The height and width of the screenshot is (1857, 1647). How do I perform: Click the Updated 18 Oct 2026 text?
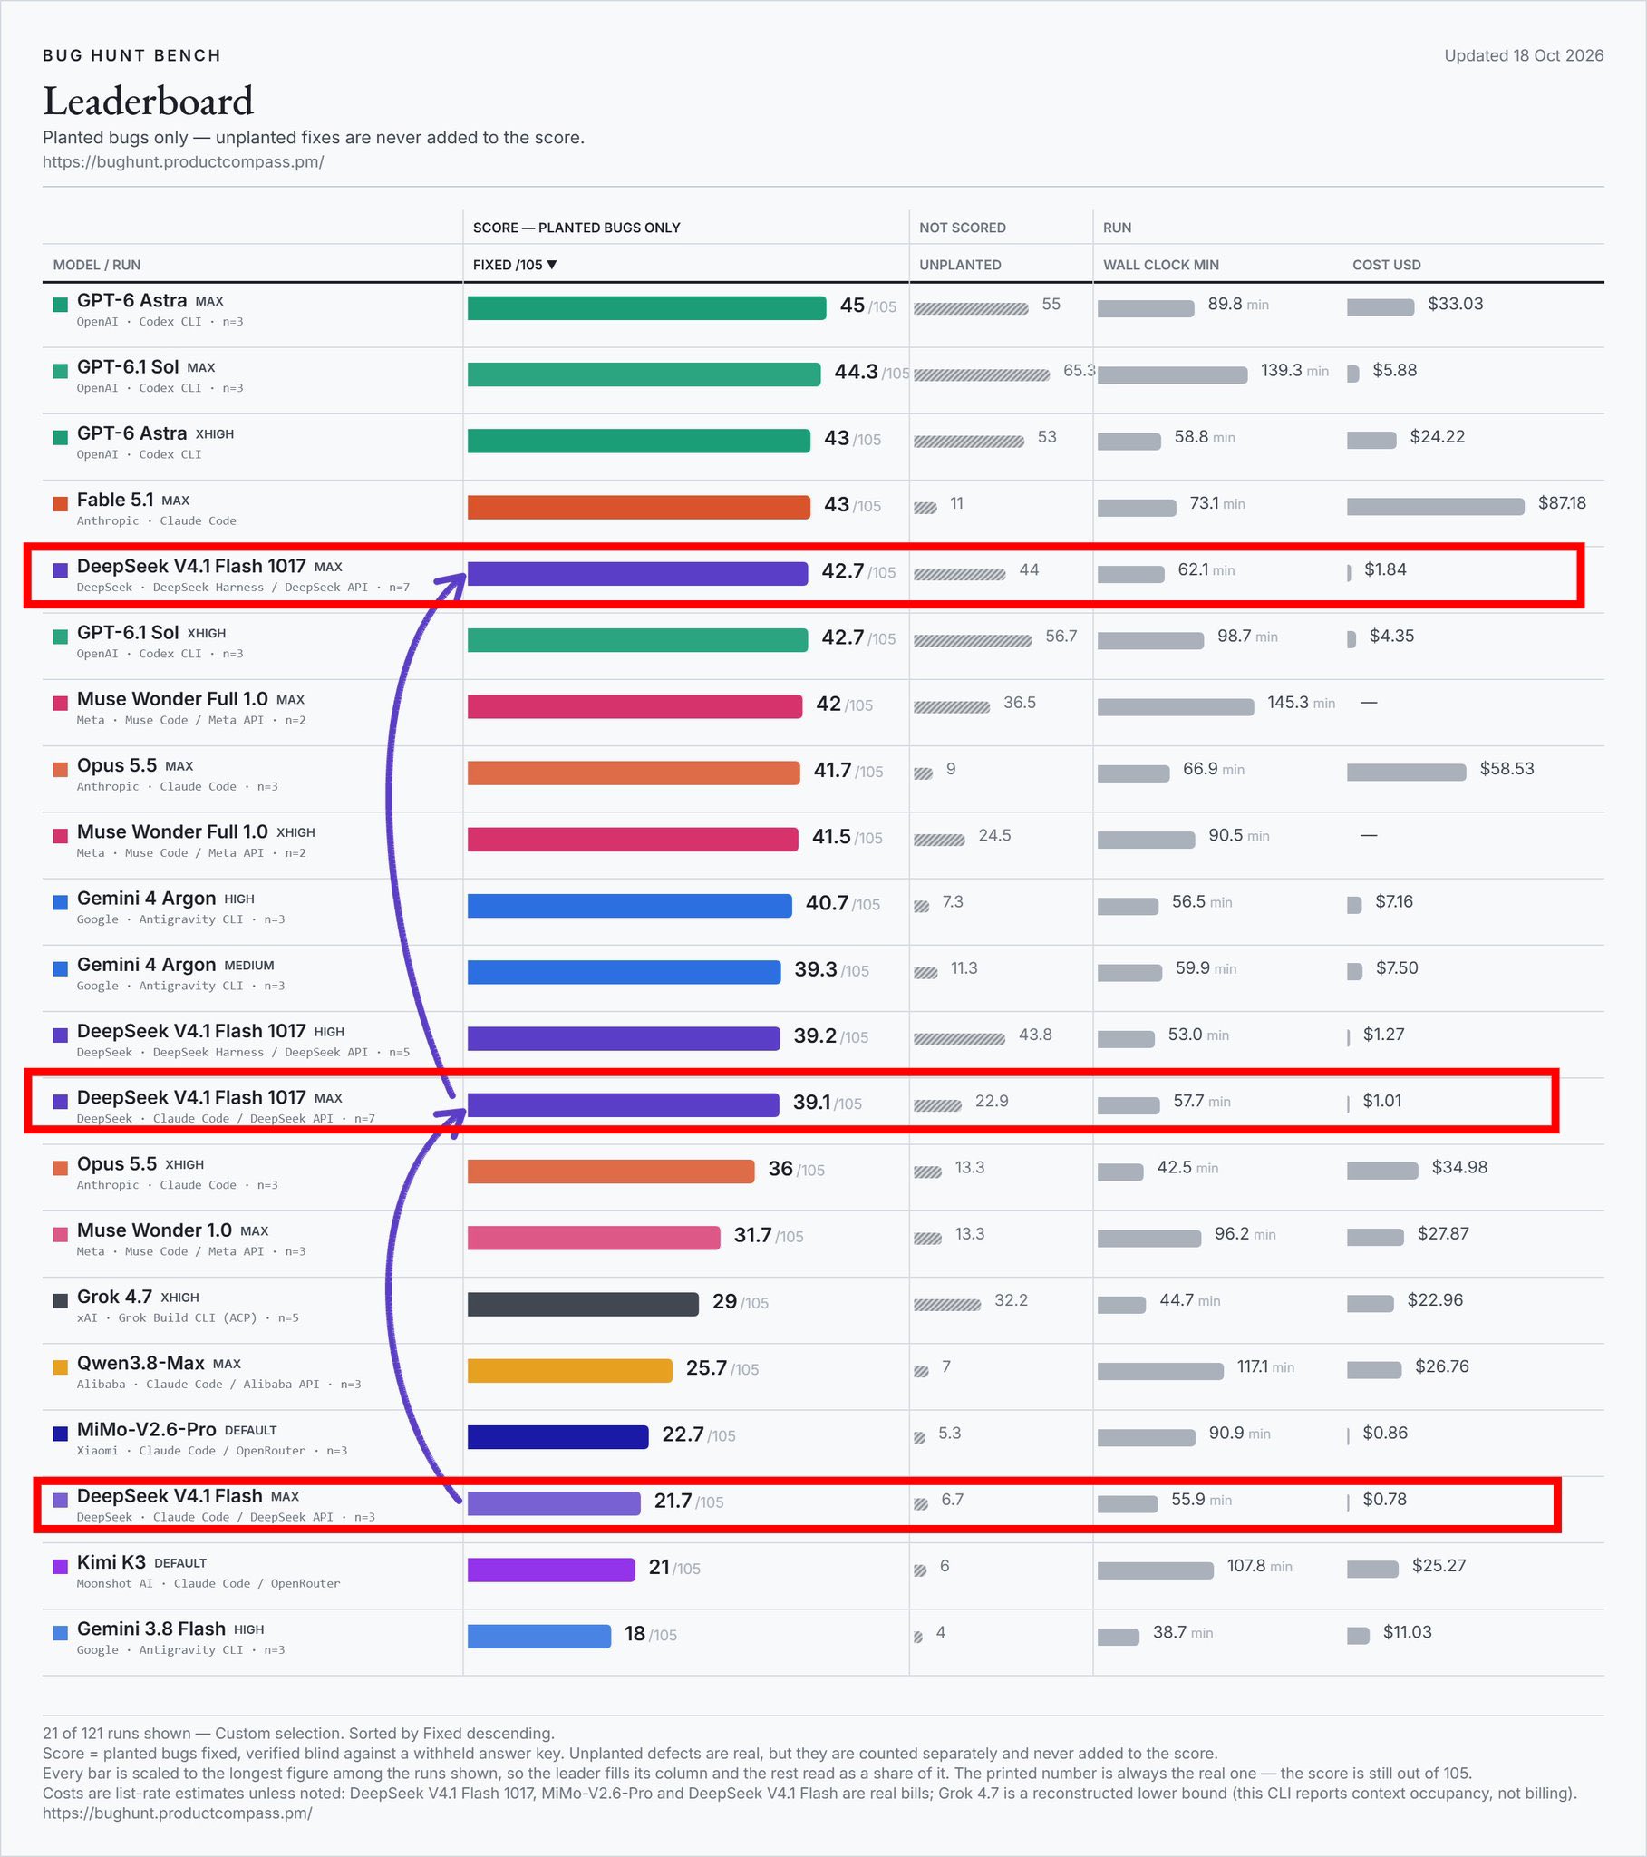(1524, 55)
